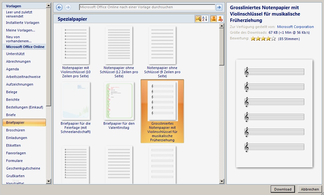The height and width of the screenshot is (195, 324).
Task: Choose Briefpapier für den Valentinstag template
Action: point(119,101)
